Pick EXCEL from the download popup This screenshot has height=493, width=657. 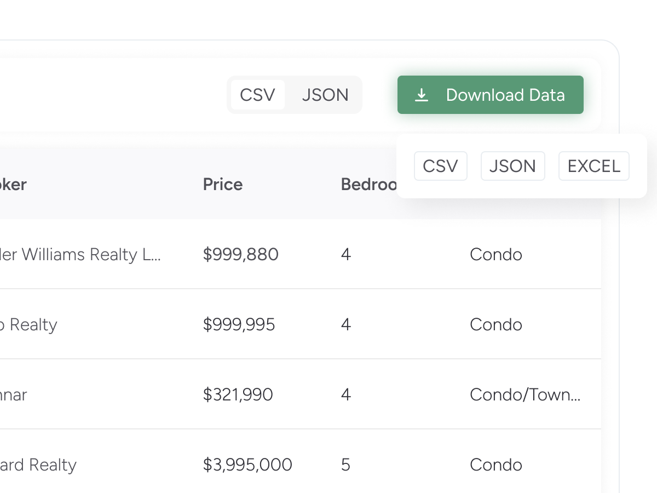(x=593, y=166)
